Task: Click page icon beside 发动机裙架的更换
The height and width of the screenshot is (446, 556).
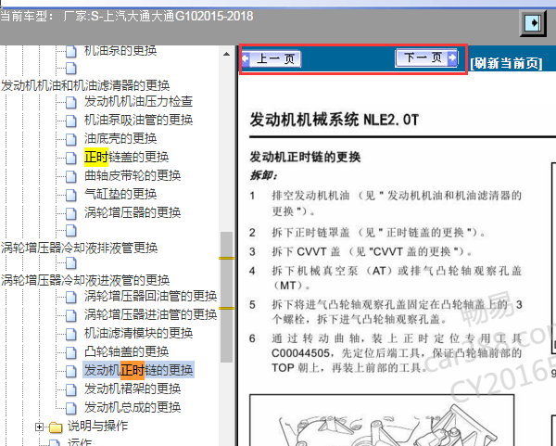Action: point(71,389)
